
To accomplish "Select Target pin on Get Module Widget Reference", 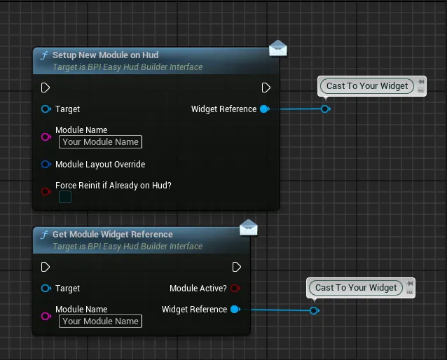I will 46,288.
